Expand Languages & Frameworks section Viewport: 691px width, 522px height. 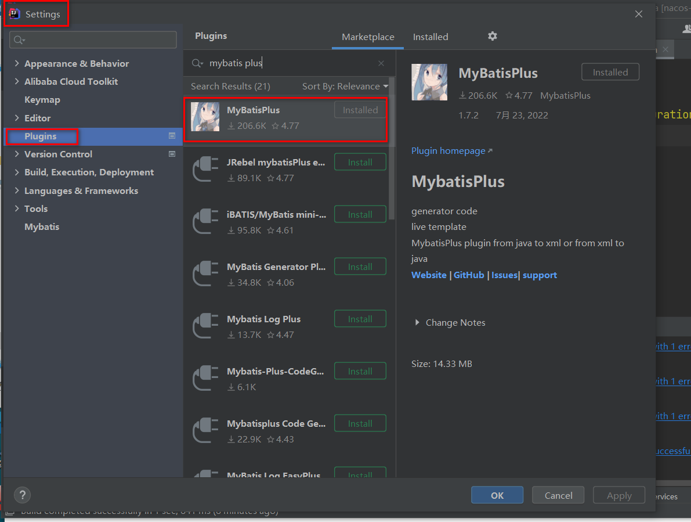click(17, 190)
